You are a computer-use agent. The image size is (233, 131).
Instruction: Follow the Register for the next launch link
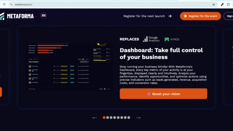pos(144,16)
